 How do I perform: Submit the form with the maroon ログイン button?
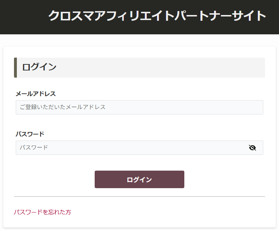(x=139, y=180)
